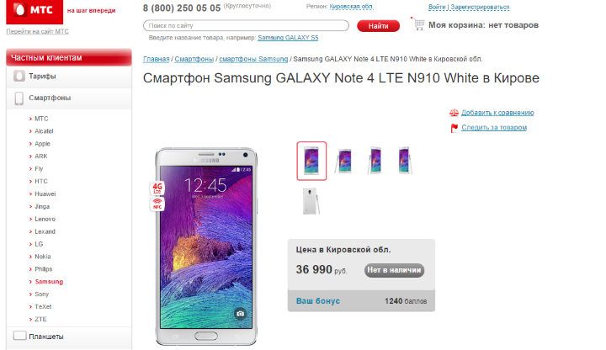Image resolution: width=606 pixels, height=350 pixels.
Task: Click the NFC badge on phone image
Action: (x=157, y=204)
